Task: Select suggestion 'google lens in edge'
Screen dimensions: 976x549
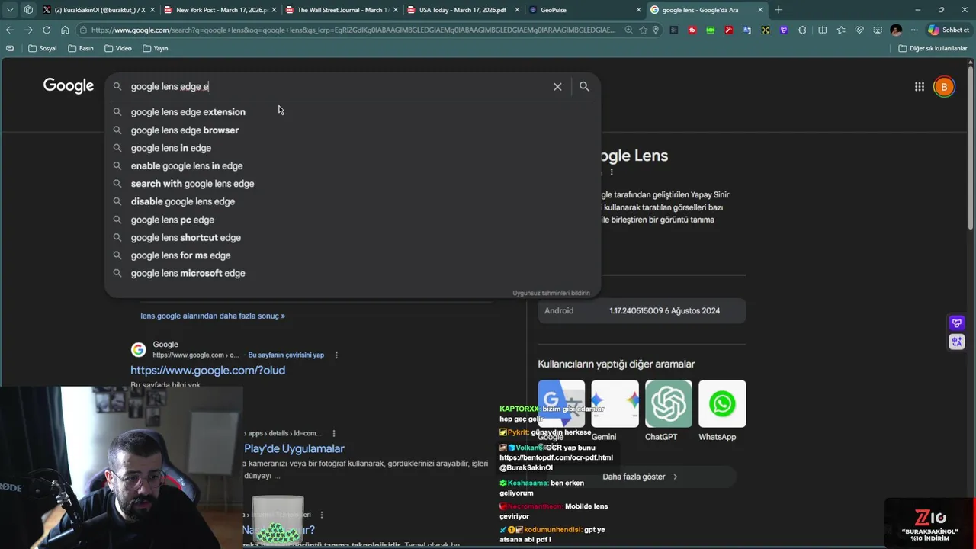Action: (x=352, y=148)
